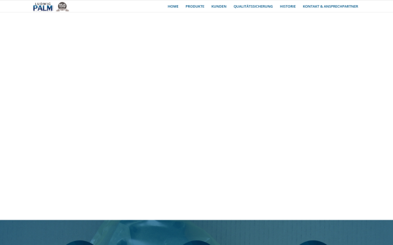The image size is (393, 245).
Task: Click the 150 anniversary badge
Action: click(62, 7)
